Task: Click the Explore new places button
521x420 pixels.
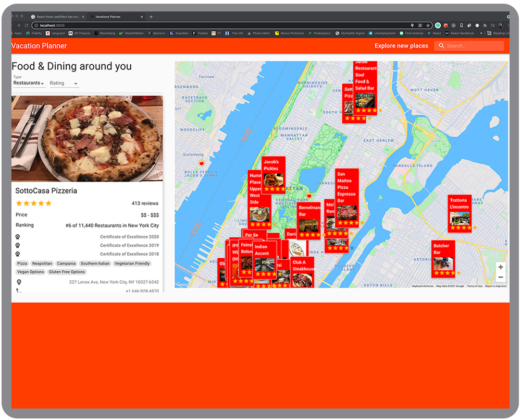Action: tap(401, 46)
